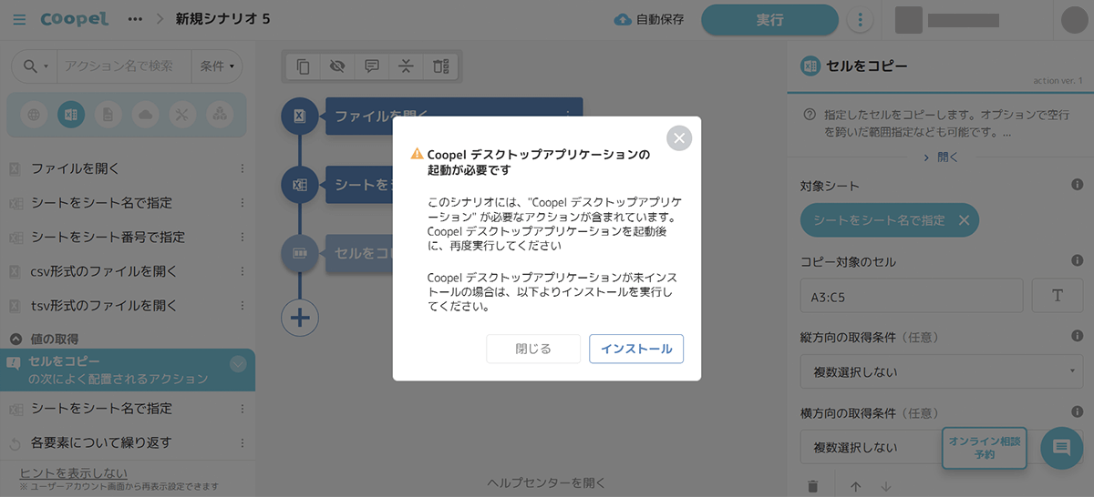
Task: Select the セルをコピー node icon in canvas
Action: tap(300, 252)
